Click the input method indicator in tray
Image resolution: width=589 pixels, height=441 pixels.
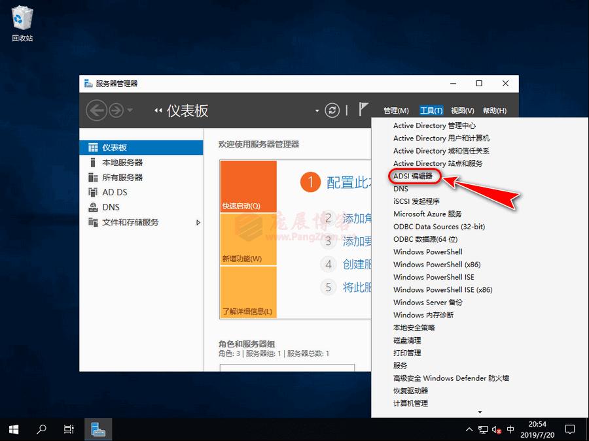[x=510, y=429]
